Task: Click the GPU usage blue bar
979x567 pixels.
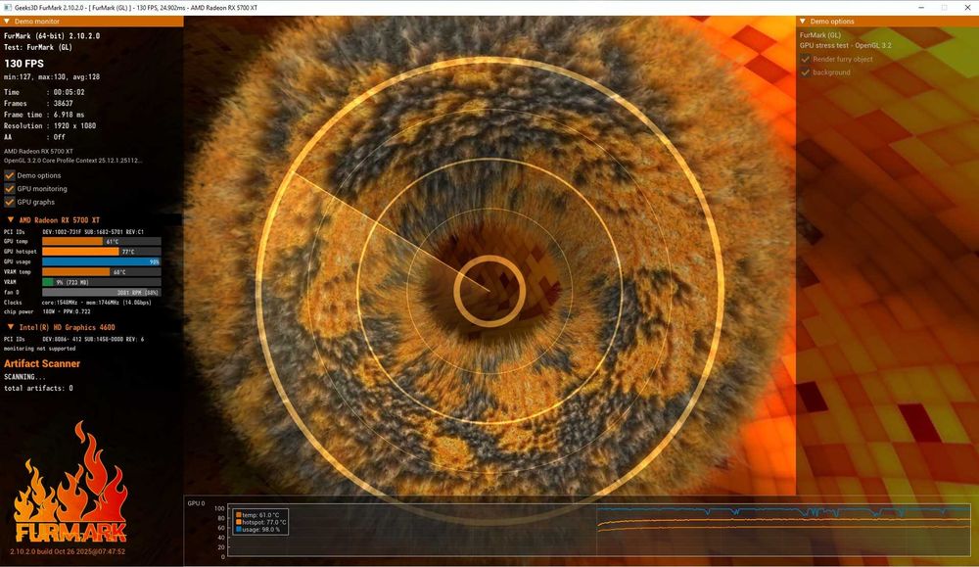Action: tap(101, 261)
